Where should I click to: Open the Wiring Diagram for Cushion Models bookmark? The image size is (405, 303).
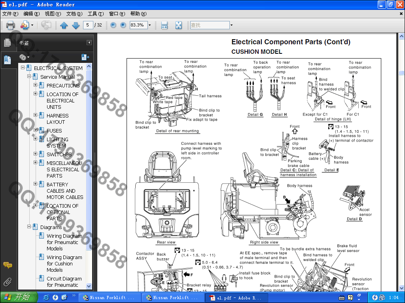click(x=64, y=263)
